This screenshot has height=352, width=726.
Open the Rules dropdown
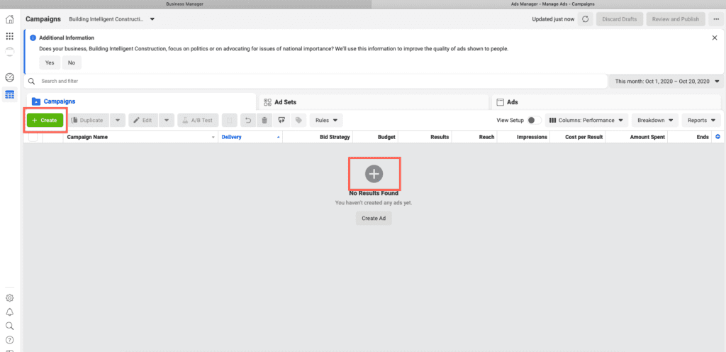click(x=326, y=120)
